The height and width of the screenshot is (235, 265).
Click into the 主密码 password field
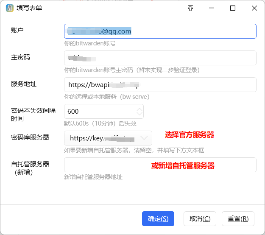tap(160, 58)
